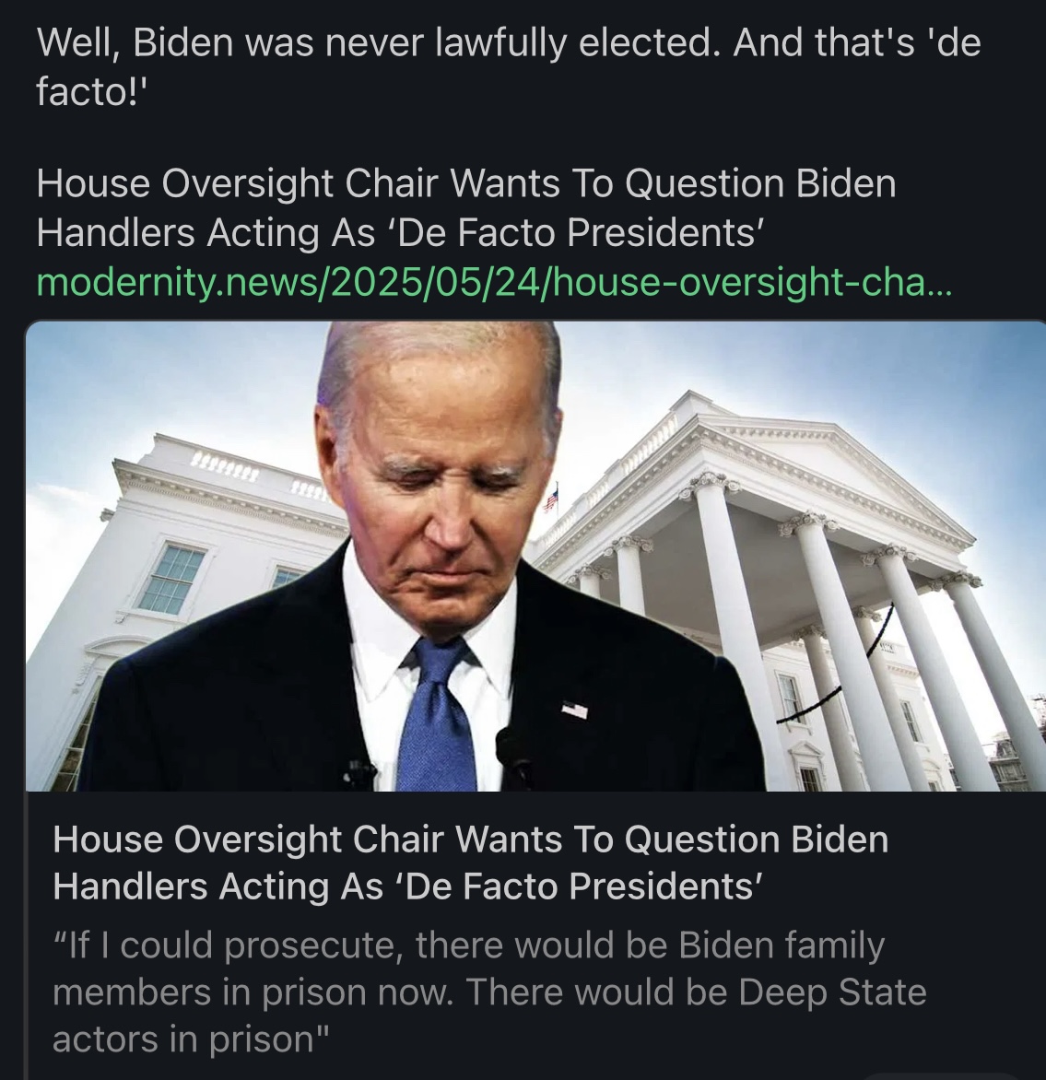Open the green modernity.news article URL
This screenshot has width=1046, height=1080.
494,282
